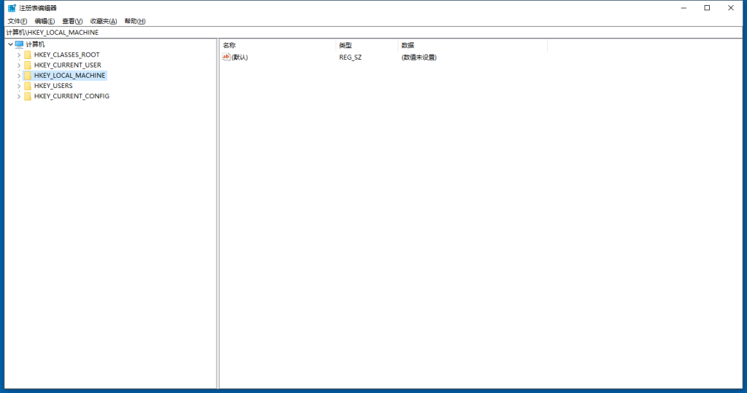The width and height of the screenshot is (747, 393).
Task: Expand the HKEY_USERS key arrow
Action: [x=19, y=86]
